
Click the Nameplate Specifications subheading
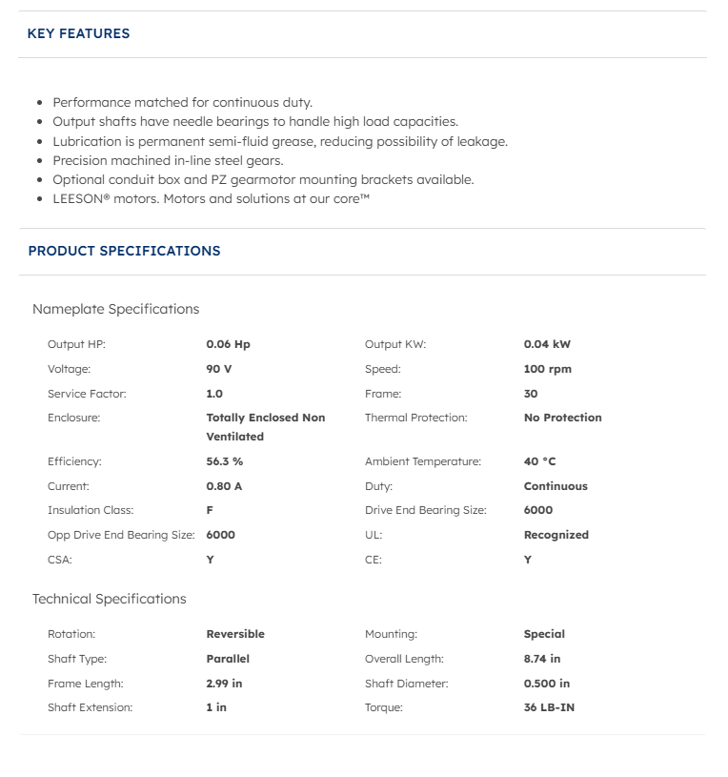[116, 309]
